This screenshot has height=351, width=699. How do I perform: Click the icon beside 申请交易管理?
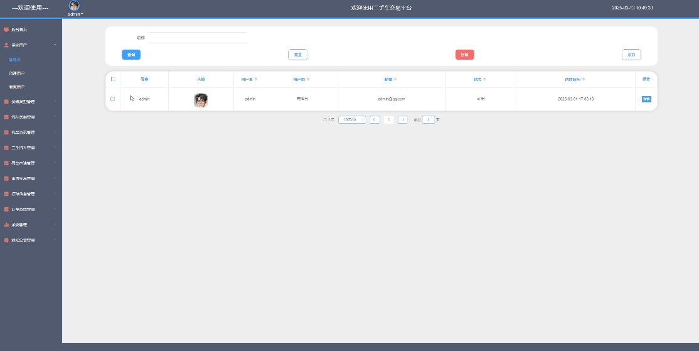6,179
